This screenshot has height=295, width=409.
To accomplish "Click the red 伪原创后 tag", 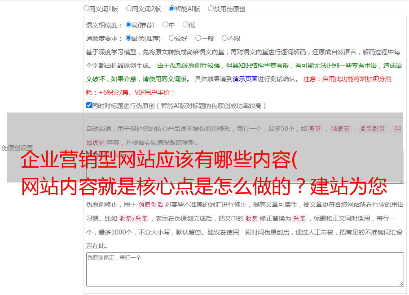I will tap(151, 204).
